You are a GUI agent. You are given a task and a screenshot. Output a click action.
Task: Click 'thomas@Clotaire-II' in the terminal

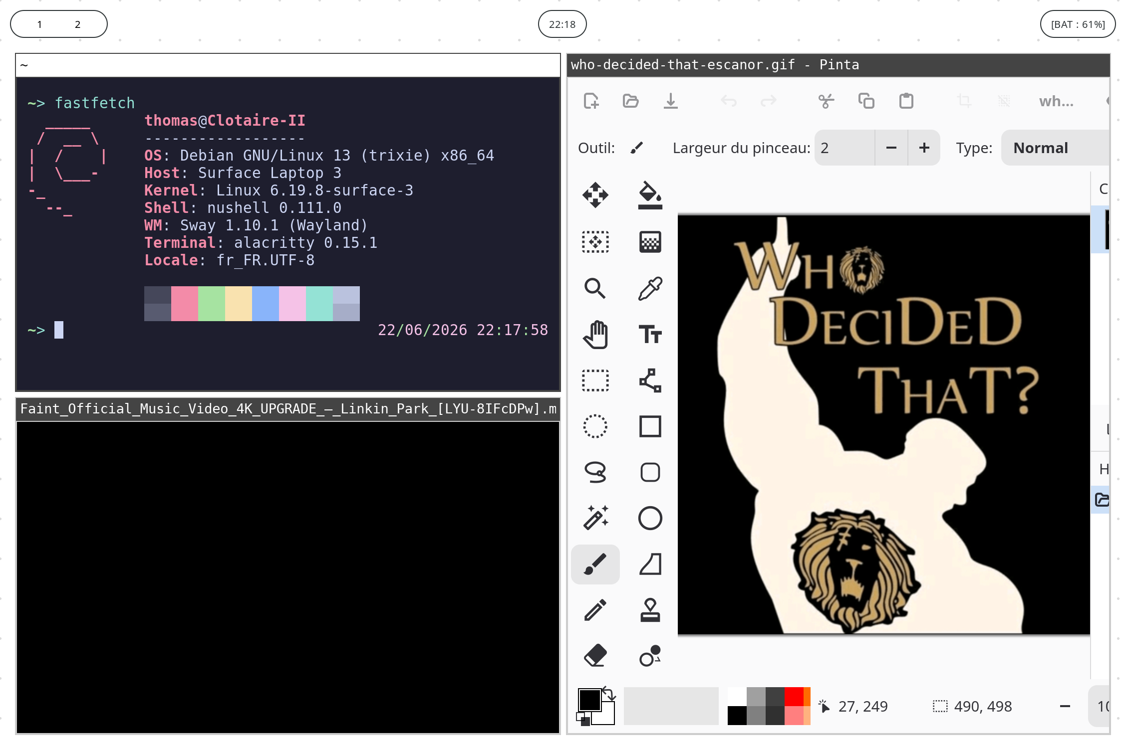[225, 121]
